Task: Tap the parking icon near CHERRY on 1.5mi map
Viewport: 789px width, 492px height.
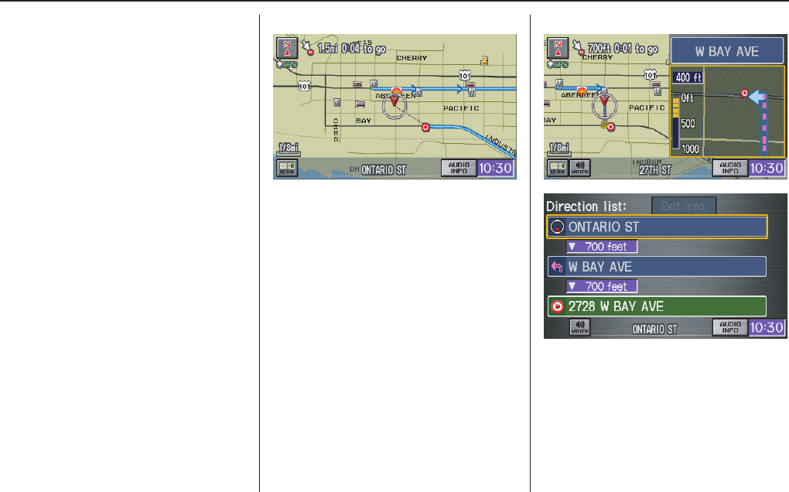Action: click(x=484, y=61)
